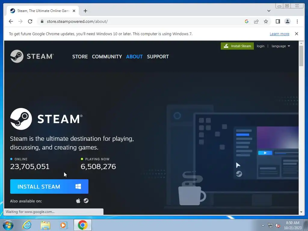The height and width of the screenshot is (231, 308).
Task: Go back to the previous page
Action: pyautogui.click(x=11, y=21)
